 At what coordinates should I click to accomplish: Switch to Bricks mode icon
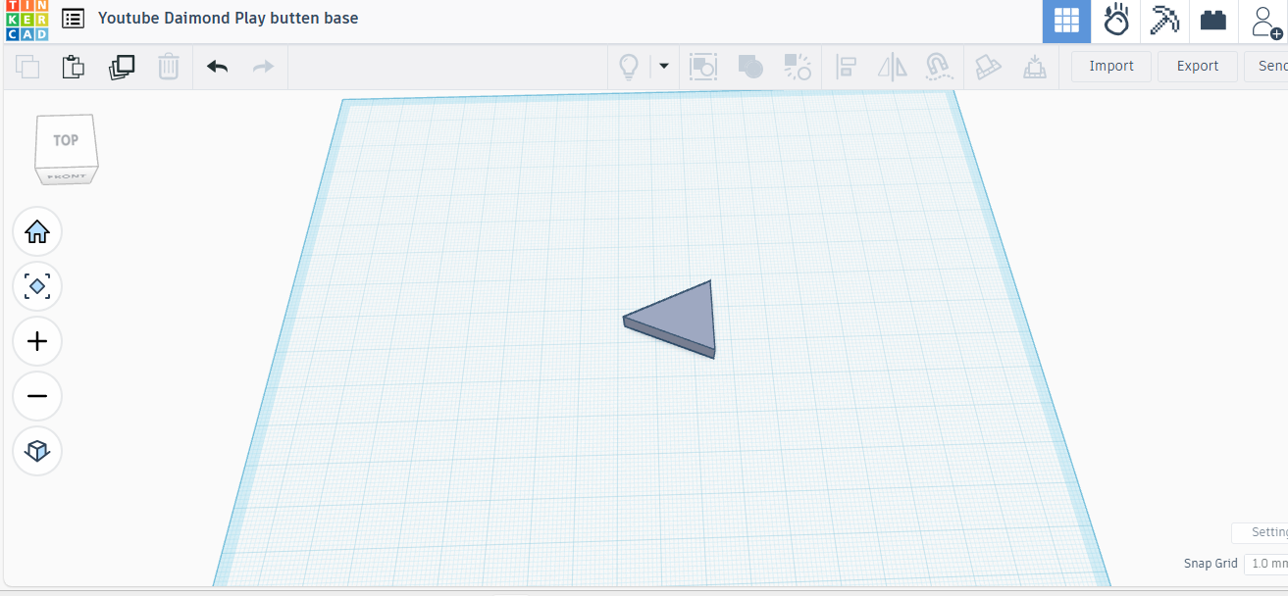(1213, 21)
